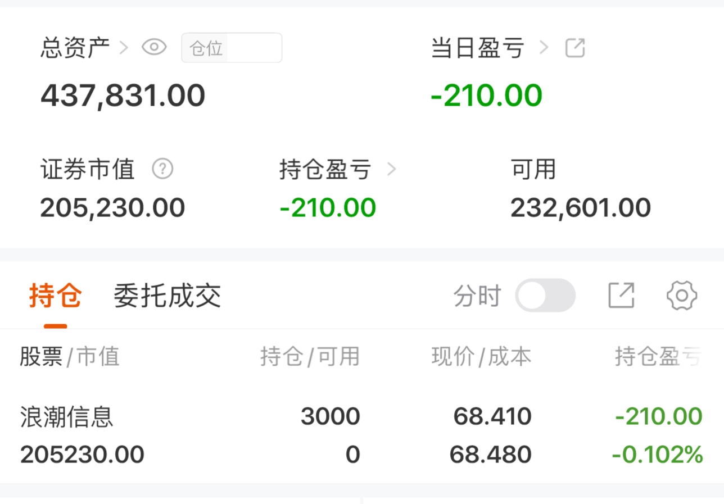Screen dimensions: 724x504
Task: Select the 持仓 tab
Action: (56, 296)
